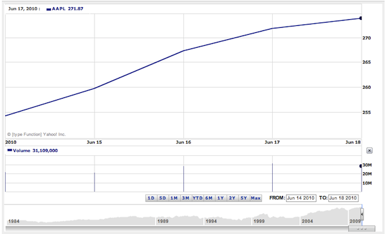This screenshot has height=234, width=386.
Task: Click the Jun 15 volume bar
Action: [x=95, y=182]
